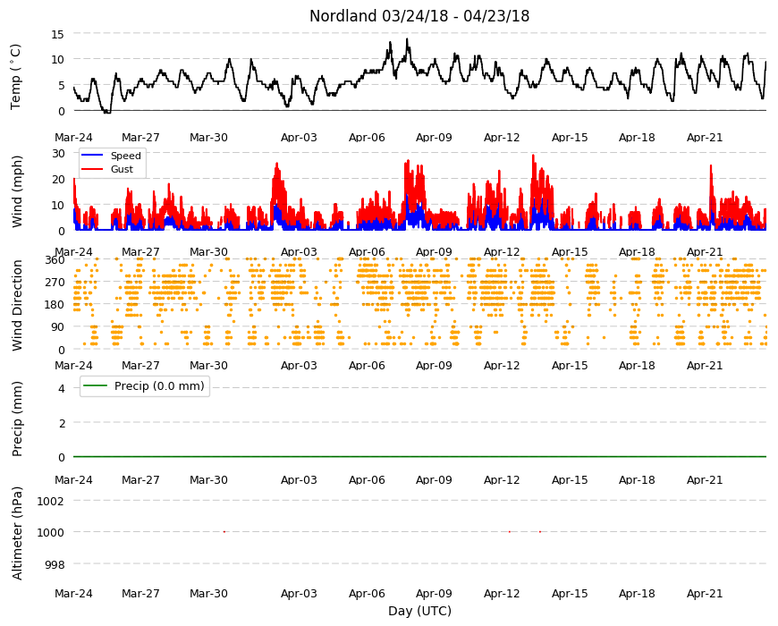
Task: Click the Altimeter (hPa) y-axis label
Action: pos(17,533)
